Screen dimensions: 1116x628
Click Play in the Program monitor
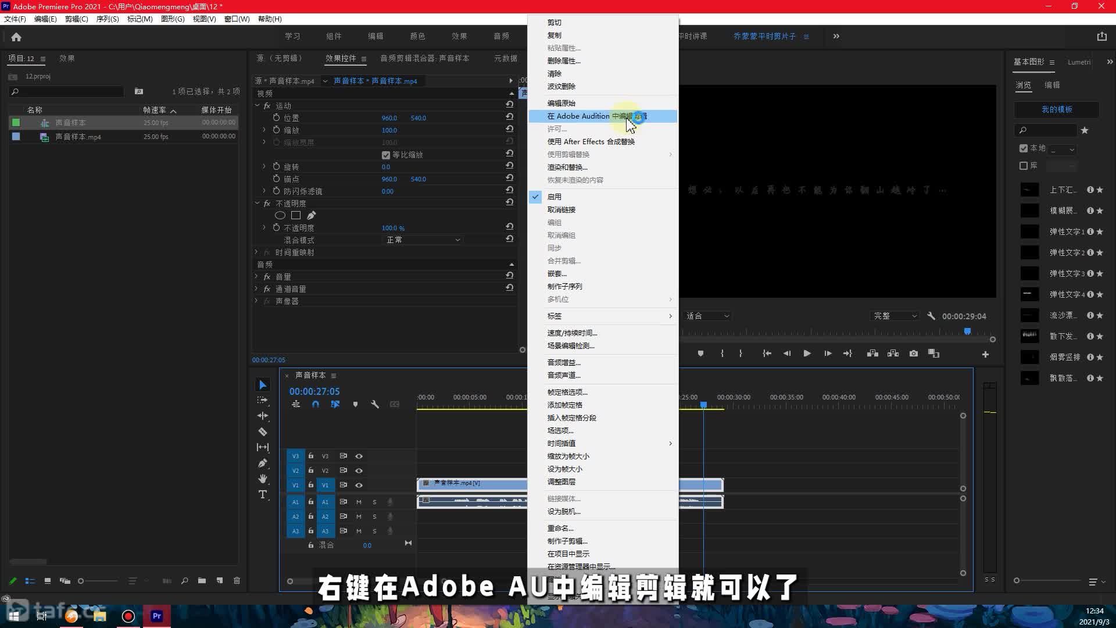(x=807, y=354)
